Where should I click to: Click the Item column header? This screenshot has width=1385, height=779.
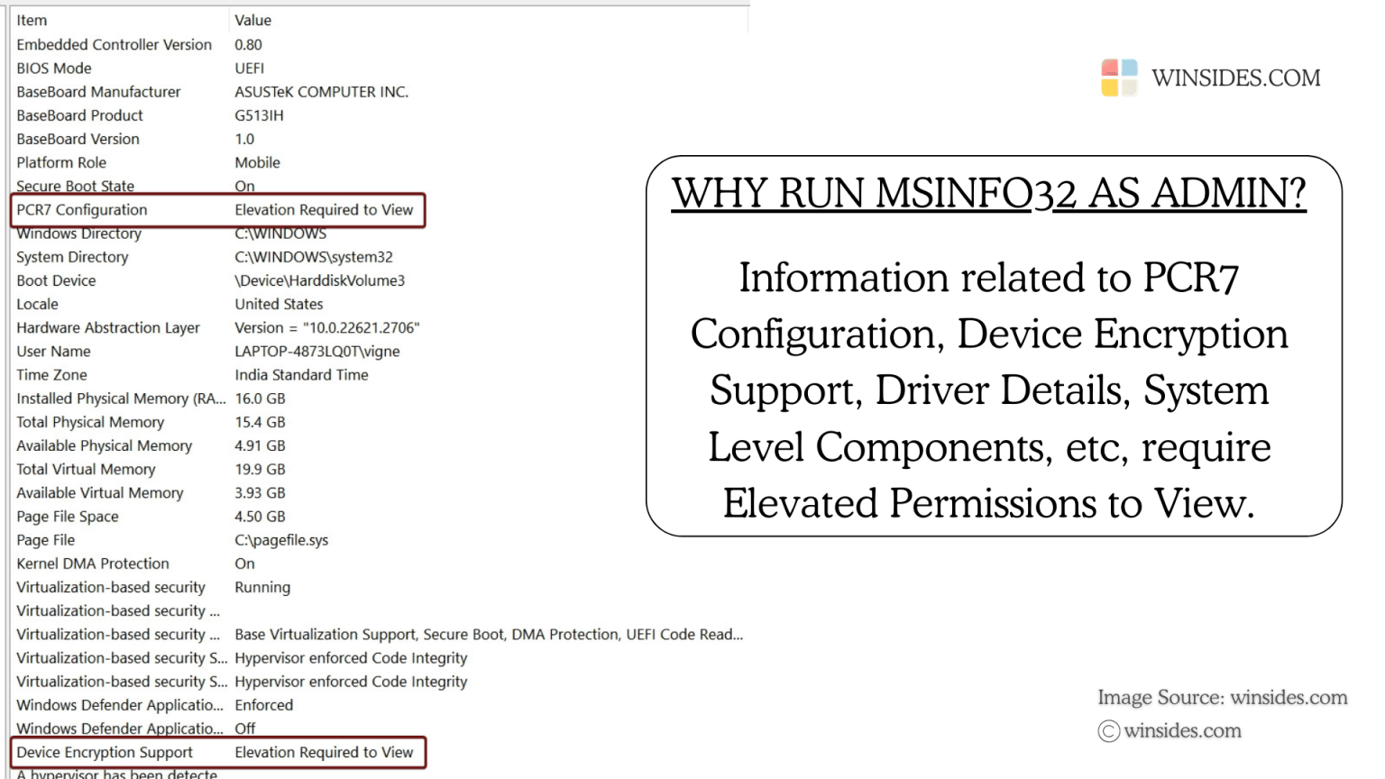coord(31,20)
